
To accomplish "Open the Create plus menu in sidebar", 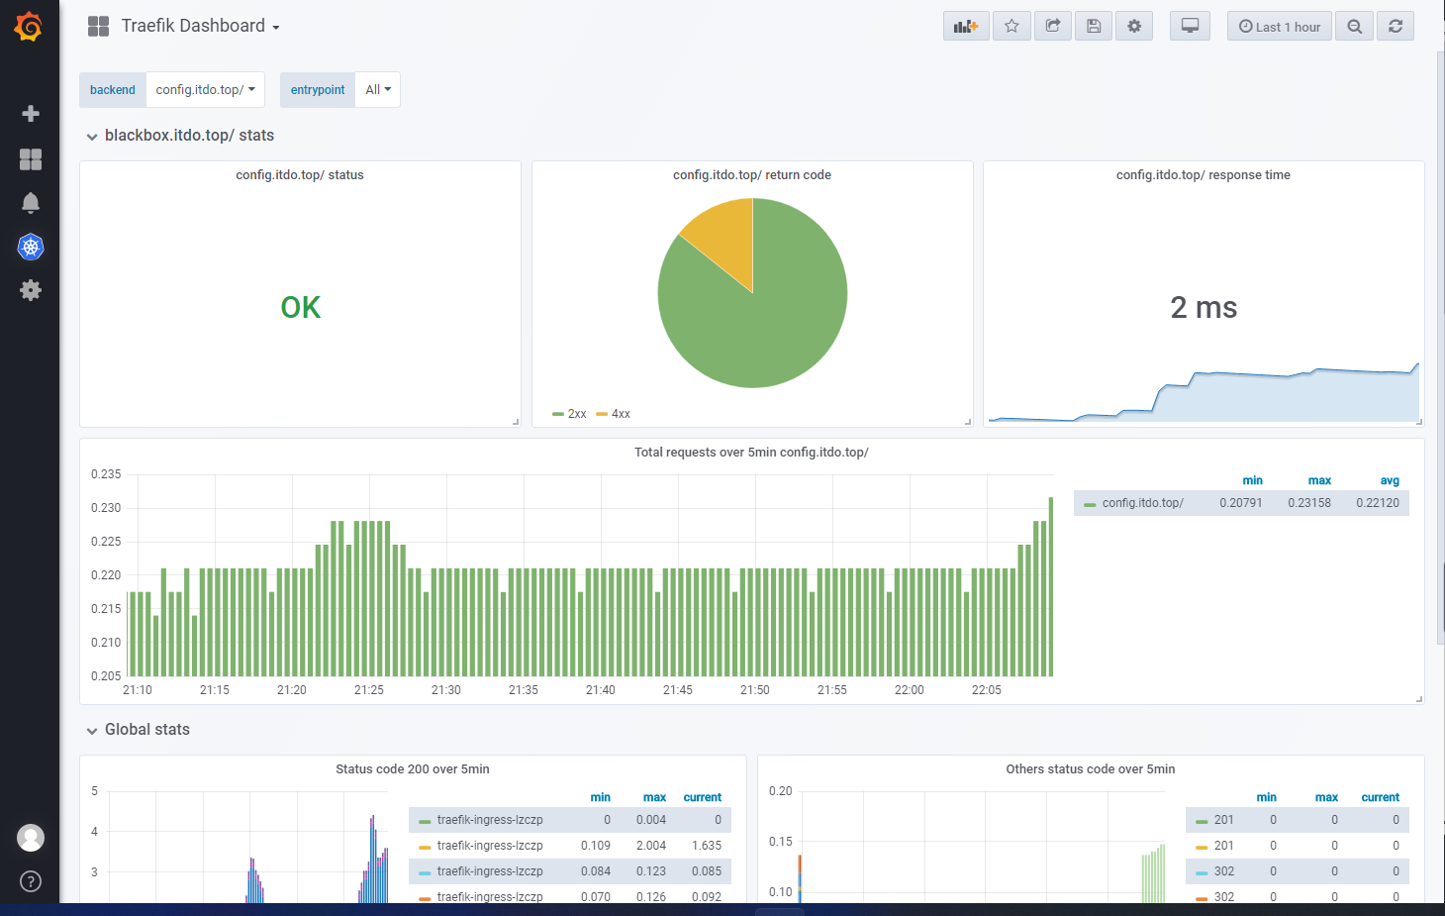I will pyautogui.click(x=31, y=114).
